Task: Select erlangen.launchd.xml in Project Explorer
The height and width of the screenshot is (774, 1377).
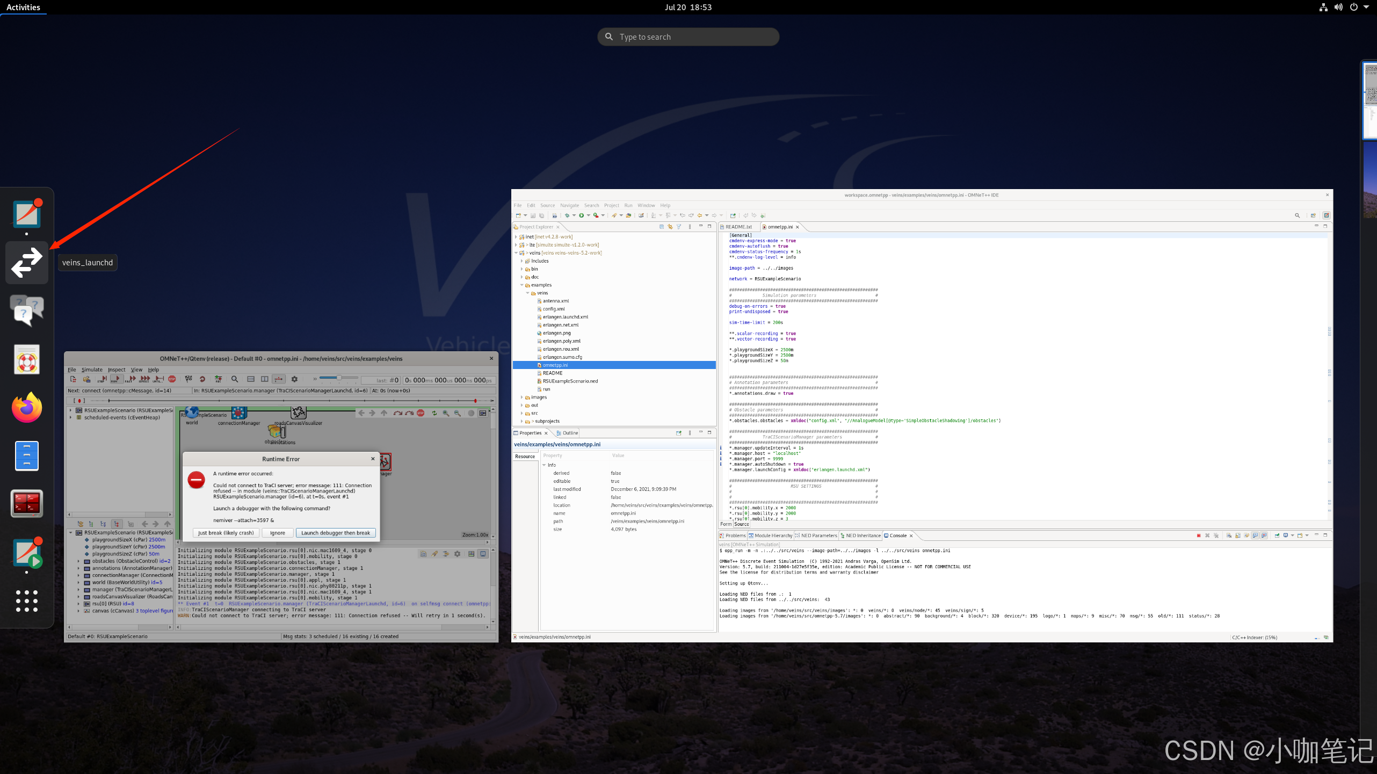Action: coord(565,317)
